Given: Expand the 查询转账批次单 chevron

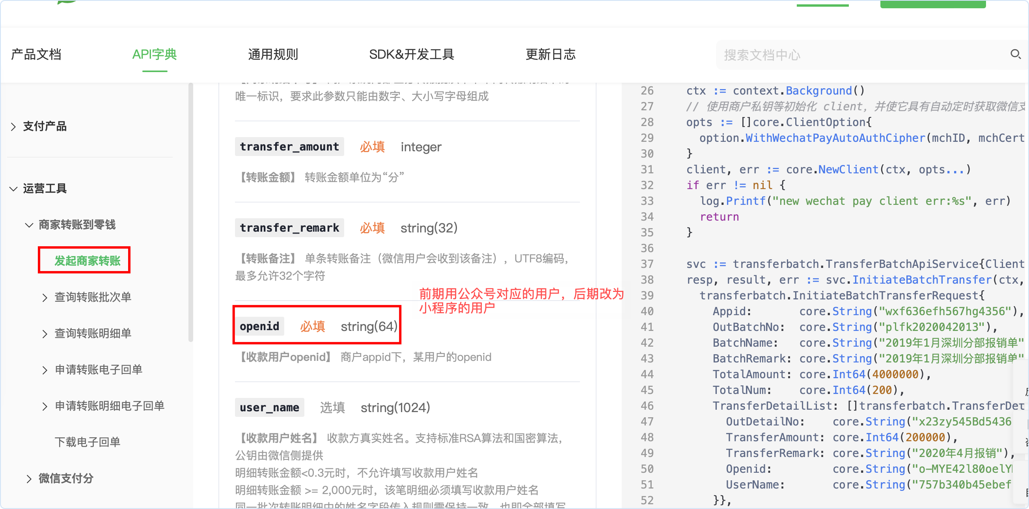Looking at the screenshot, I should coord(45,297).
